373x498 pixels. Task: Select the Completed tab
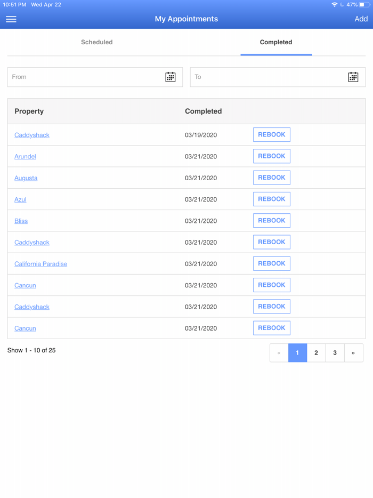click(276, 42)
